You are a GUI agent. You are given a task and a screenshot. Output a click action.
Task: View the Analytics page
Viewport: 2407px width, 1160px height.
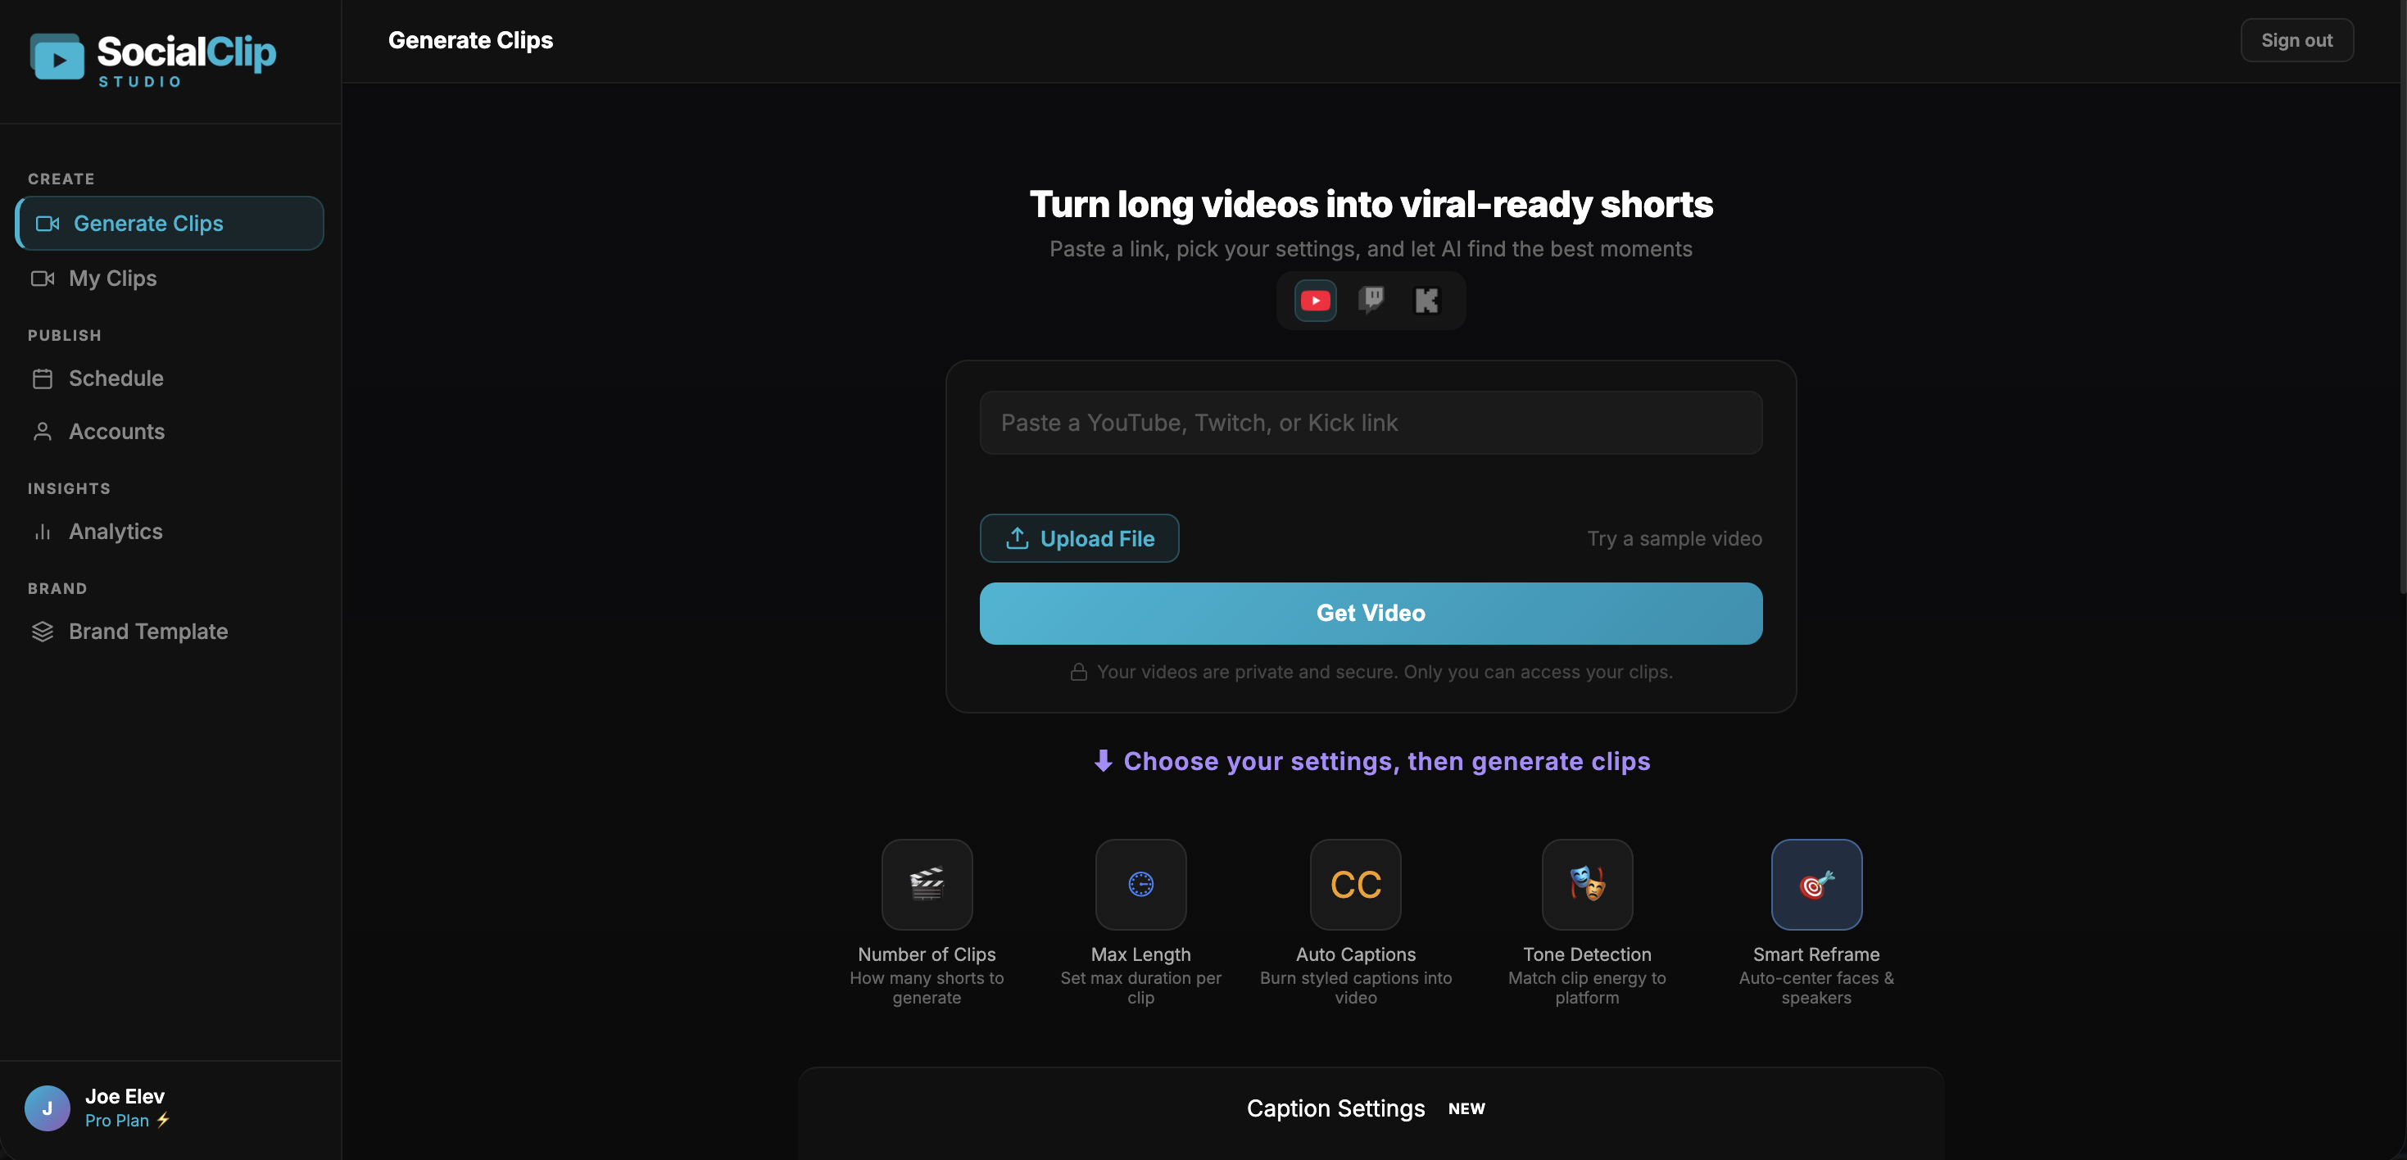[170, 532]
